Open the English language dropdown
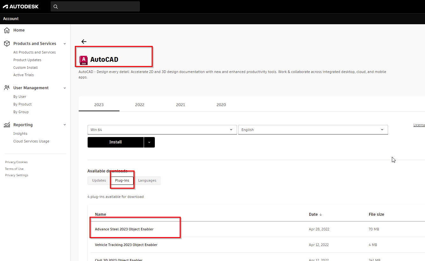Viewport: 425px width, 261px height. [x=313, y=130]
